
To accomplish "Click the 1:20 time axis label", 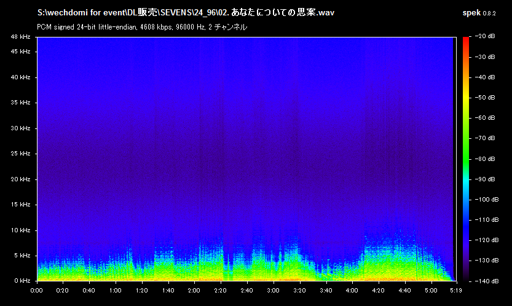I will click(141, 291).
